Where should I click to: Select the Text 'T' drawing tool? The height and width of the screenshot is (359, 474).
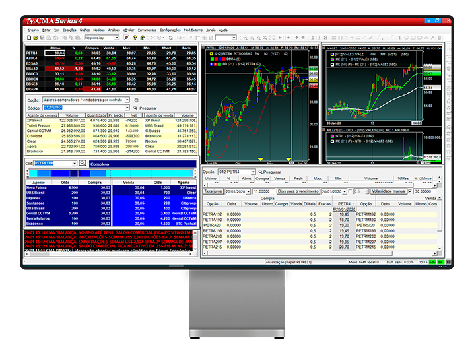coord(399,38)
